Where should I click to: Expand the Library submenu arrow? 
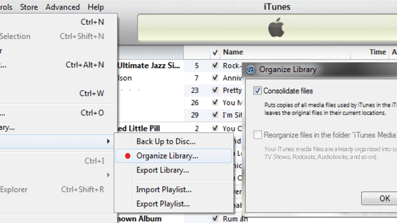click(x=109, y=141)
